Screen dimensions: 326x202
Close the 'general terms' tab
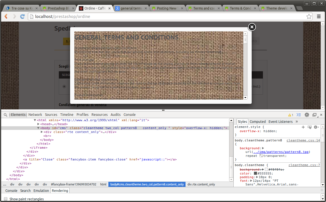(x=146, y=8)
